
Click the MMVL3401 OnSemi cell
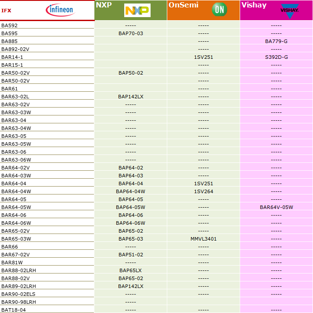(203, 239)
